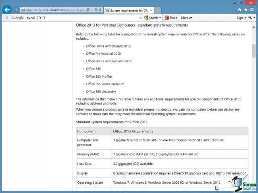
Task: Click the technet.microsoft.com address field
Action: [56, 10]
